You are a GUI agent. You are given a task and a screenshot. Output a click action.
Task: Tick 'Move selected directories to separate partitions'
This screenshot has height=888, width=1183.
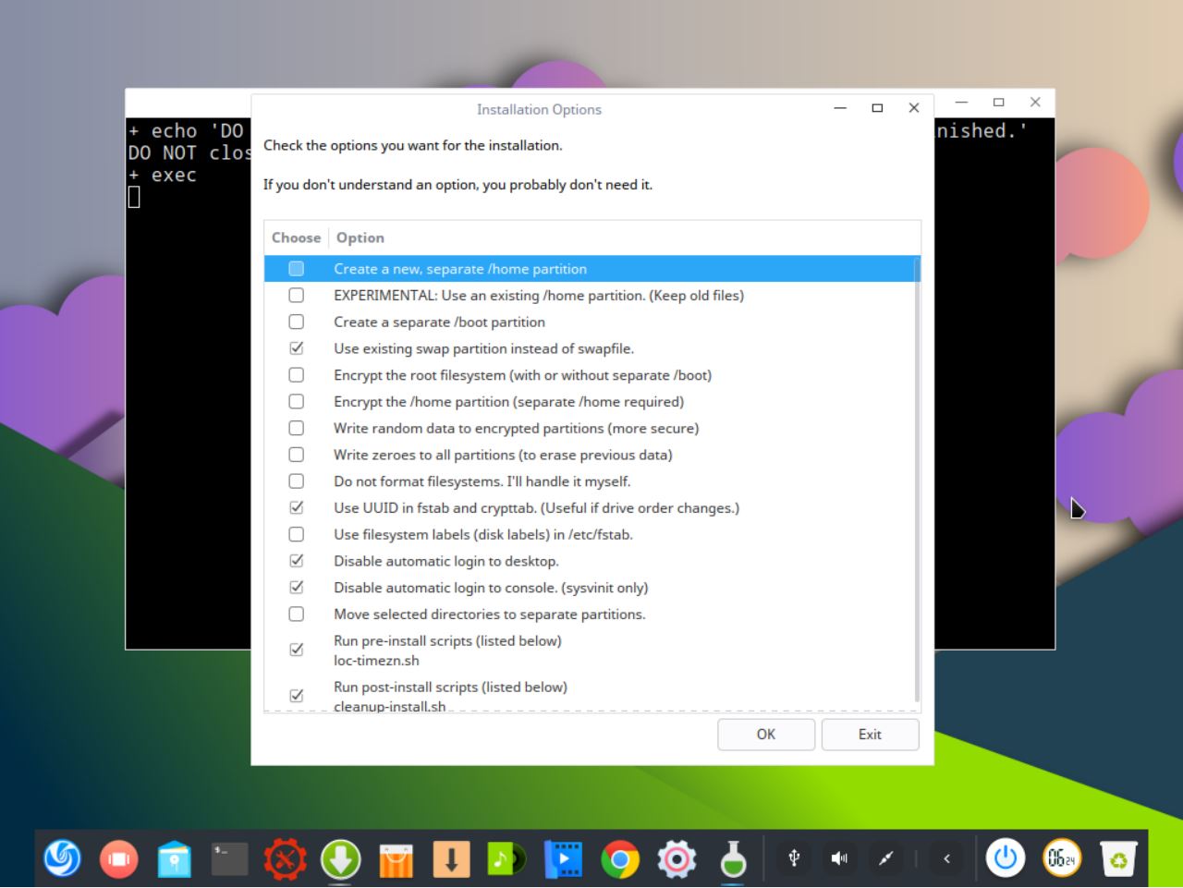tap(296, 614)
